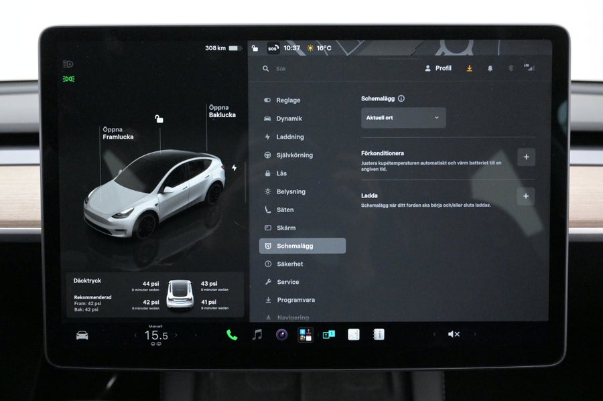Increase temperature with right arrow
This screenshot has height=401, width=603.
click(176, 335)
